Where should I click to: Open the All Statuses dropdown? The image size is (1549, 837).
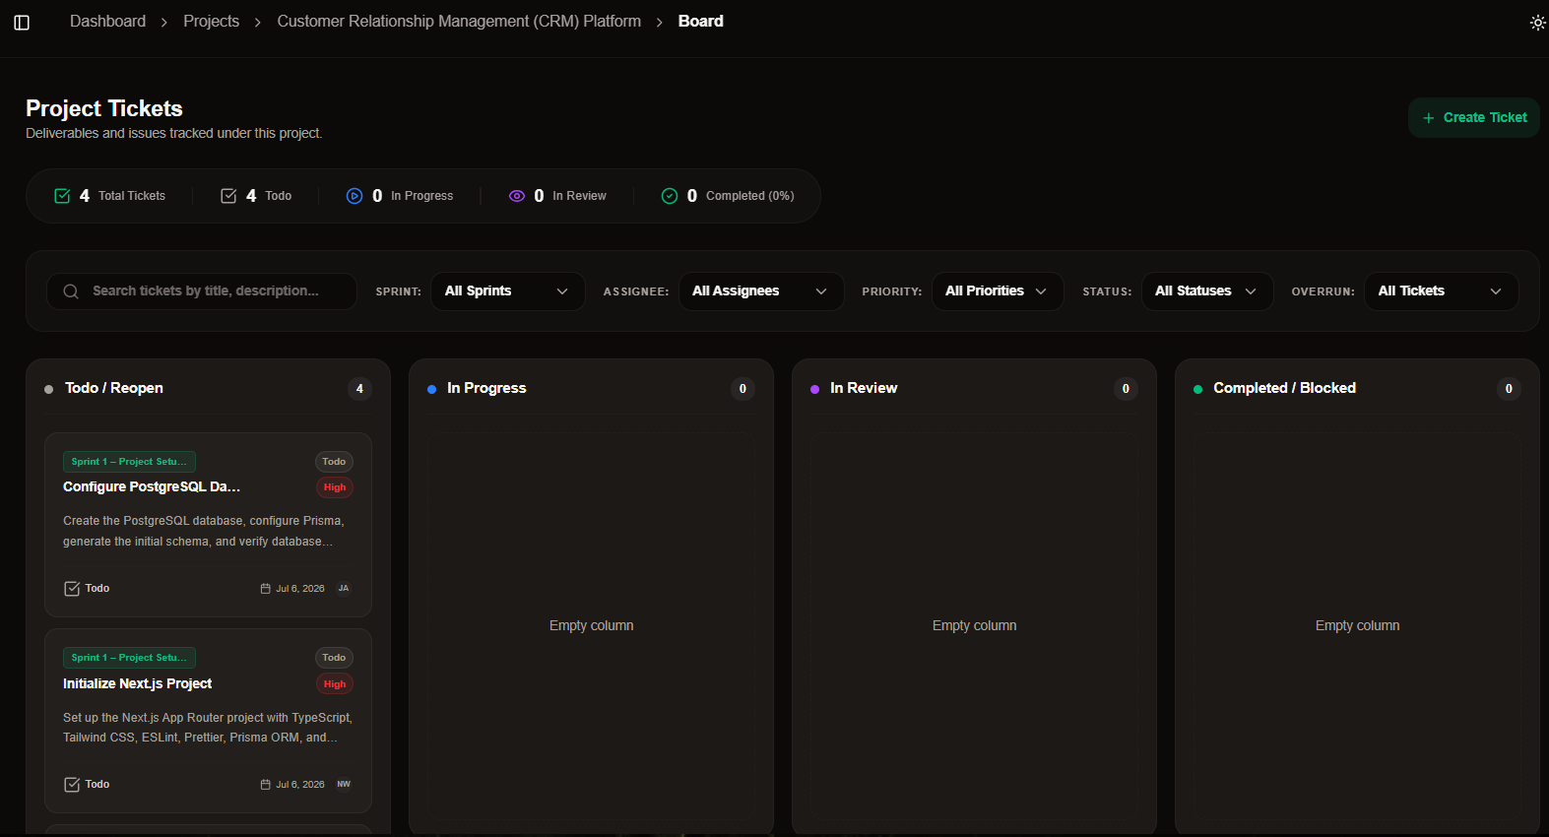(x=1206, y=291)
